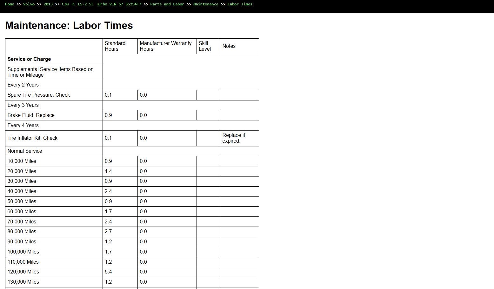Open the Parts and Labor breadcrumb link

tap(167, 4)
